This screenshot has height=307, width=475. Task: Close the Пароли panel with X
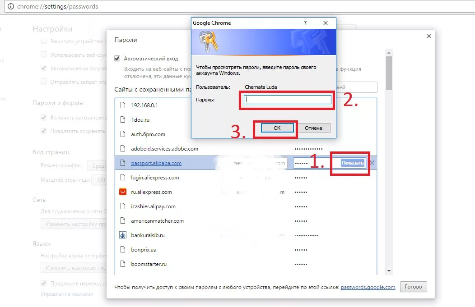coord(428,36)
